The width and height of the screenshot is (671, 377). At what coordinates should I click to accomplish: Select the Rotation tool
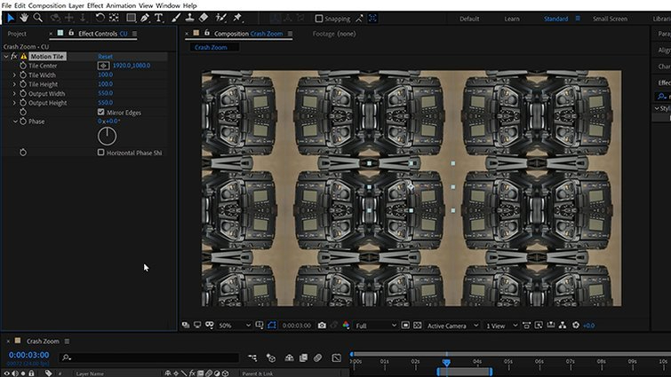(100, 18)
